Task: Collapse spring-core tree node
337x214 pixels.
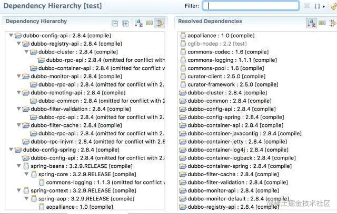Action: point(26,174)
